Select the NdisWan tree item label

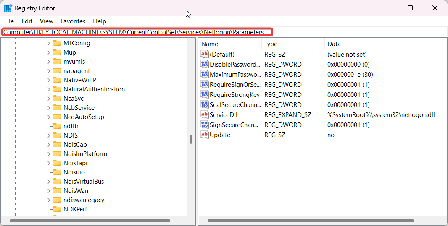(x=76, y=191)
